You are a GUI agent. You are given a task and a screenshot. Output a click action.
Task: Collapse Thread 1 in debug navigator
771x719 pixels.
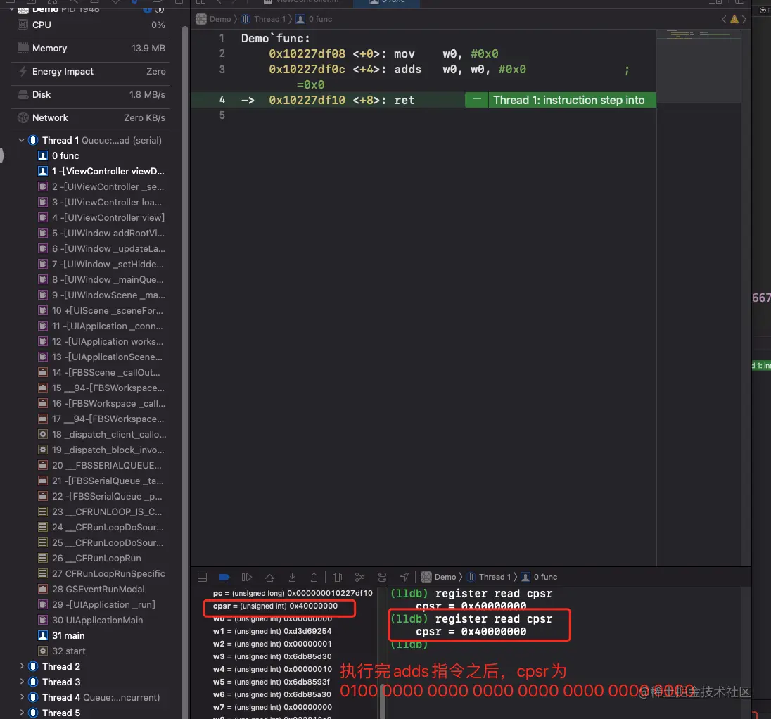click(21, 140)
